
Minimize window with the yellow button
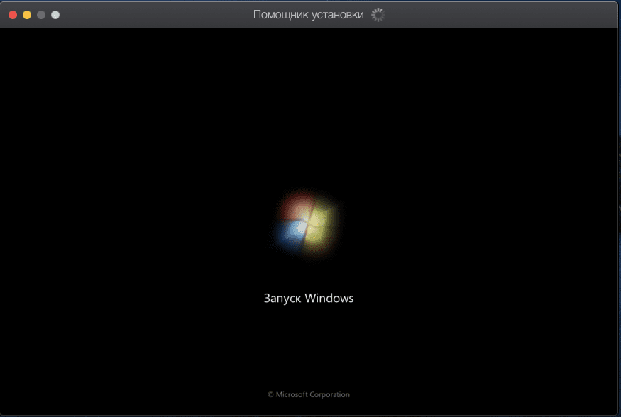pyautogui.click(x=27, y=15)
